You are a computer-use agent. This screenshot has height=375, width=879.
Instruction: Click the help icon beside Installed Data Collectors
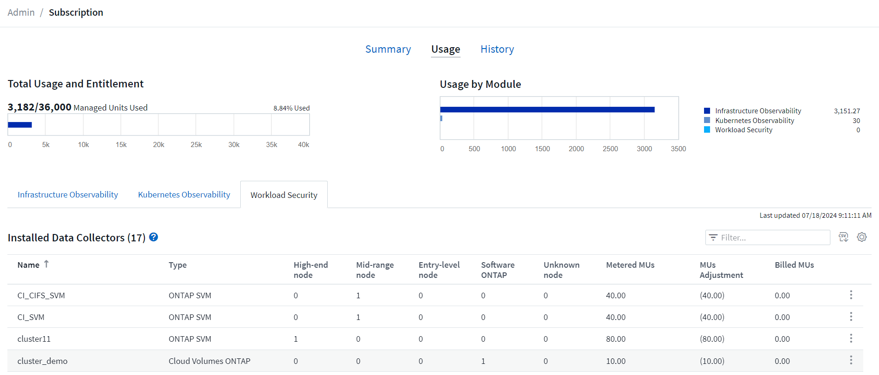(154, 237)
